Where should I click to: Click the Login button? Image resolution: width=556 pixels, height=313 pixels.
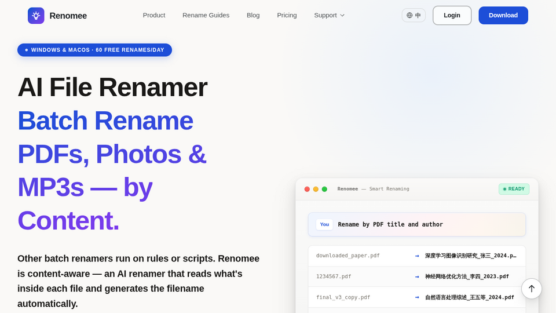point(452,15)
